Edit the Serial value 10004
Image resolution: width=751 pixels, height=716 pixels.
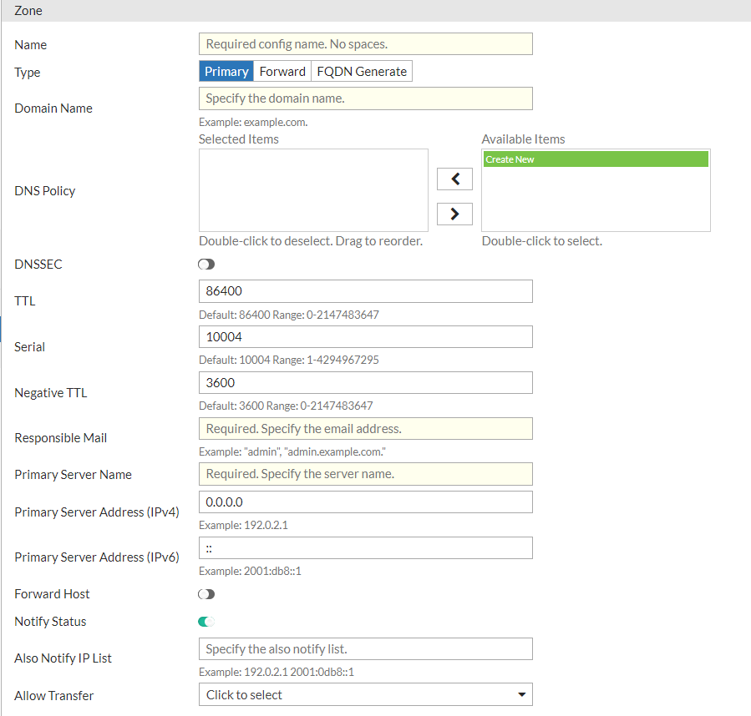(365, 337)
